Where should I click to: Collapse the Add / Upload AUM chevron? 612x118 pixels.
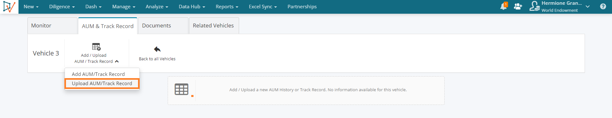[x=117, y=62]
